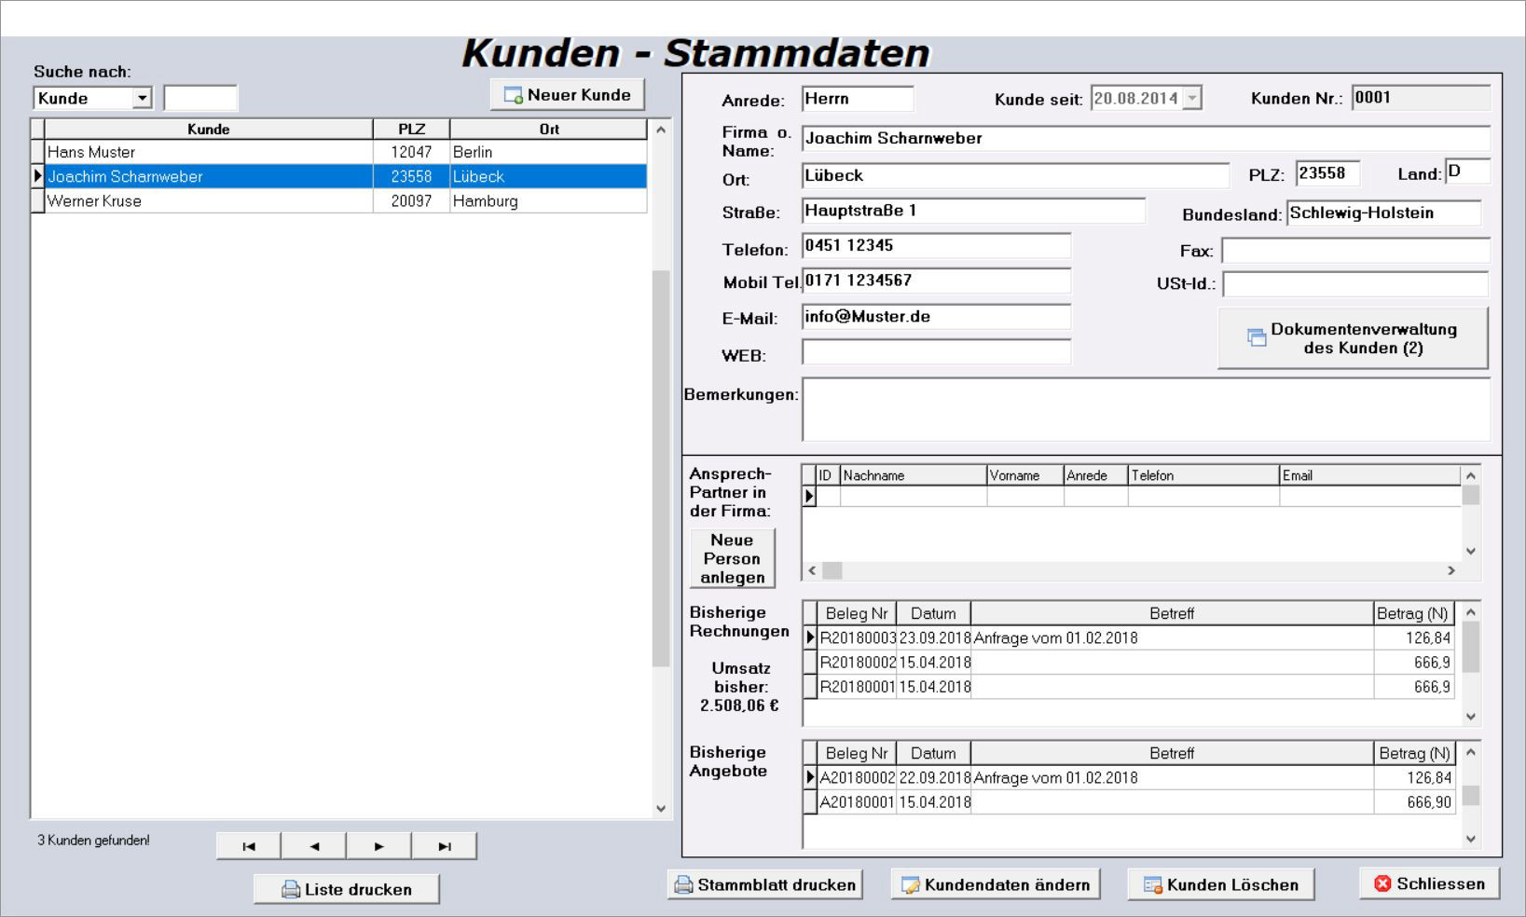
Task: Go to previous customer record
Action: coord(313,846)
